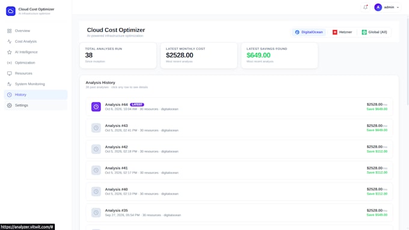Click Save $112.00 on Analysis #41
Image resolution: width=409 pixels, height=230 pixels.
377,173
